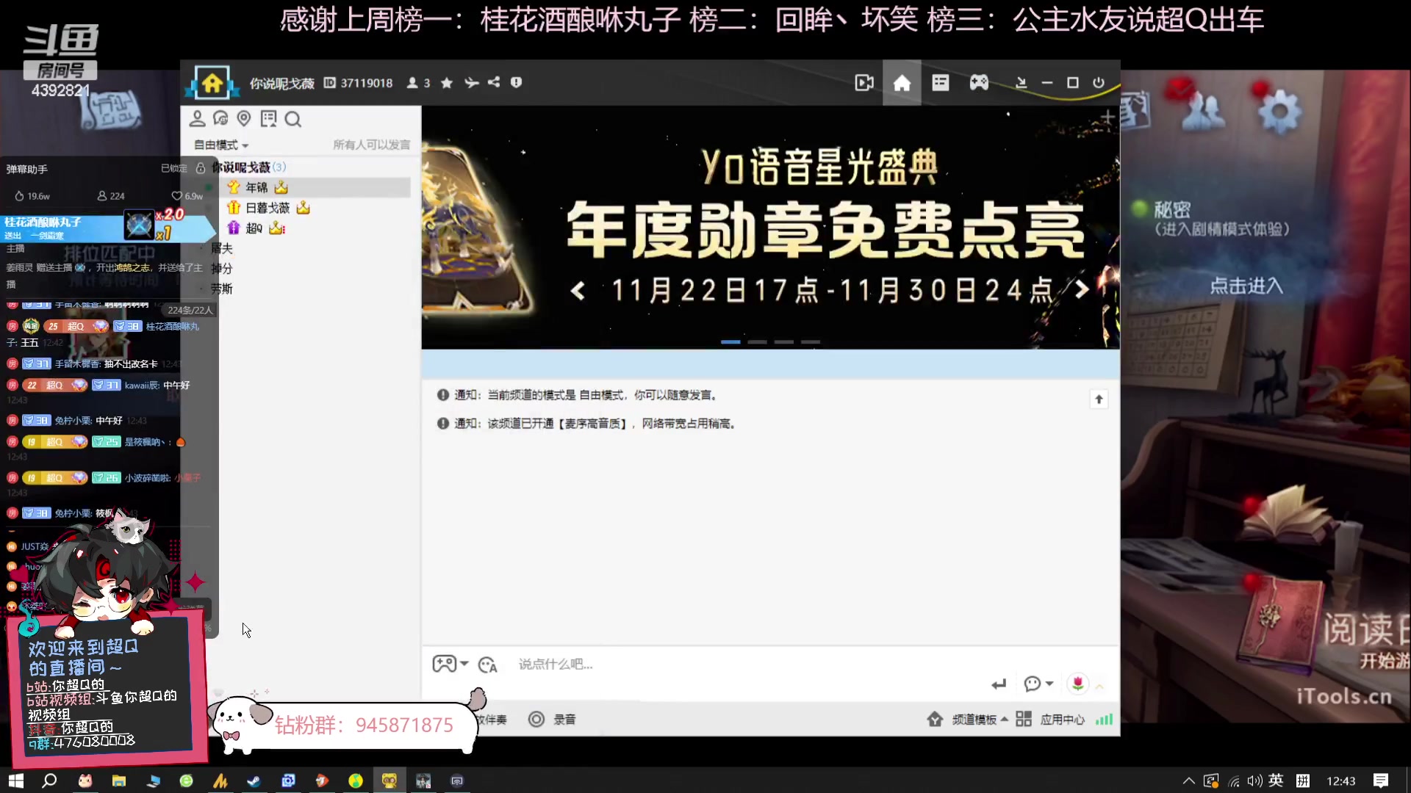Open the user profile icon in sidebar

point(197,118)
